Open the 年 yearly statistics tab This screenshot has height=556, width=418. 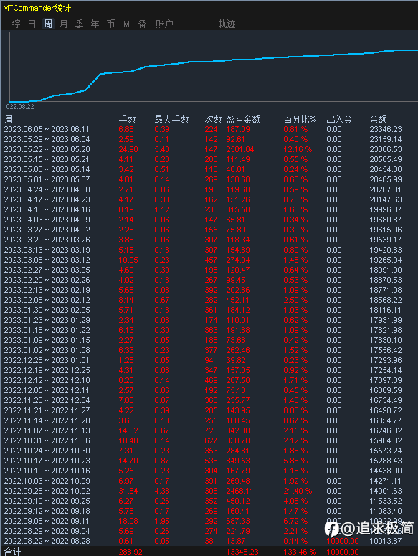[95, 24]
